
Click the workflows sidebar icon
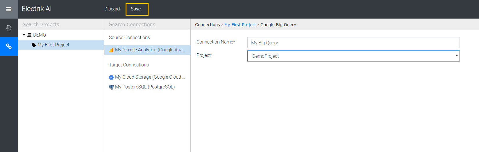pos(9,28)
